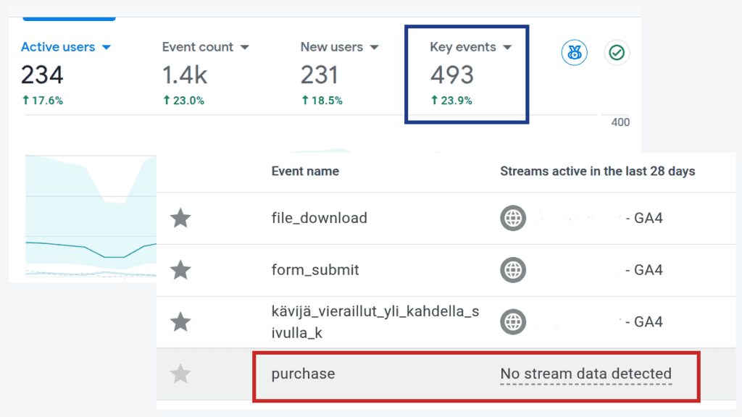Click the No stream data detected link
This screenshot has width=742, height=417.
[585, 374]
